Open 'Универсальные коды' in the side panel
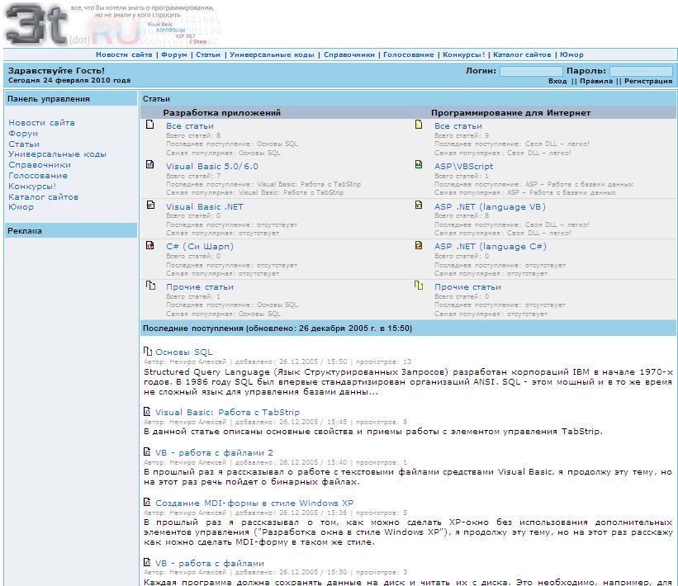The height and width of the screenshot is (586, 678). point(58,154)
